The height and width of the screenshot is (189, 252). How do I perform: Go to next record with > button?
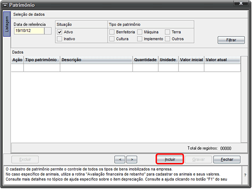click(x=132, y=160)
